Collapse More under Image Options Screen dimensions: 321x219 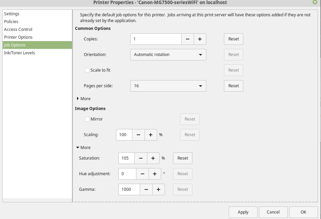click(x=83, y=148)
